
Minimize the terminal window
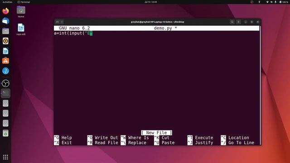click(246, 22)
